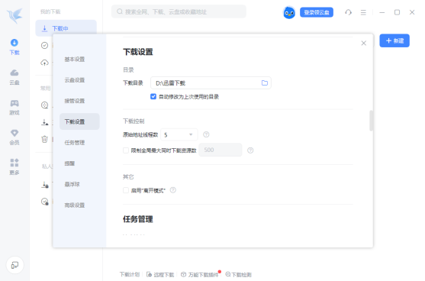The height and width of the screenshot is (281, 425).
Task: Click the private completed lock icon
Action: pyautogui.click(x=45, y=202)
